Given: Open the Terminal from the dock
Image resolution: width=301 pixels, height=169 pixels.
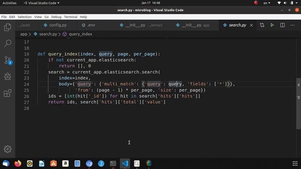Looking at the screenshot, I should (x=113, y=163).
